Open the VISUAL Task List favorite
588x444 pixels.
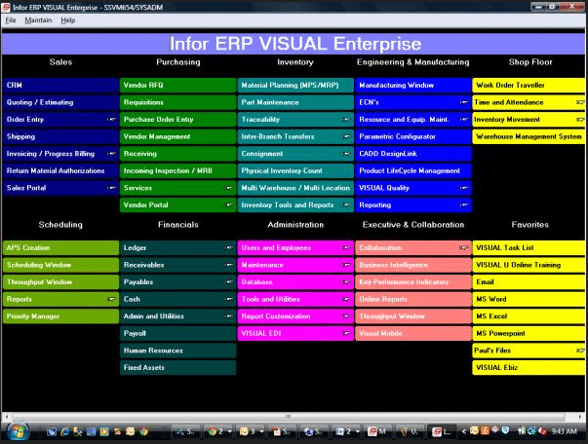coord(529,248)
